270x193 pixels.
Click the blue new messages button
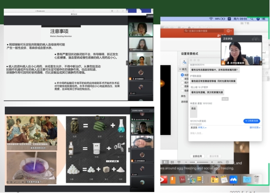(251, 121)
